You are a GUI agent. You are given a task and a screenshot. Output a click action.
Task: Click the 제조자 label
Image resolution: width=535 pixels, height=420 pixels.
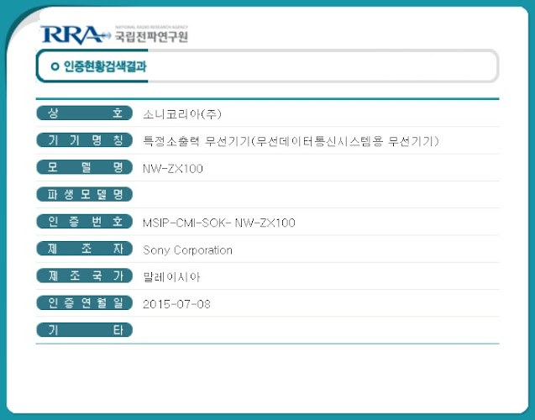tap(84, 249)
